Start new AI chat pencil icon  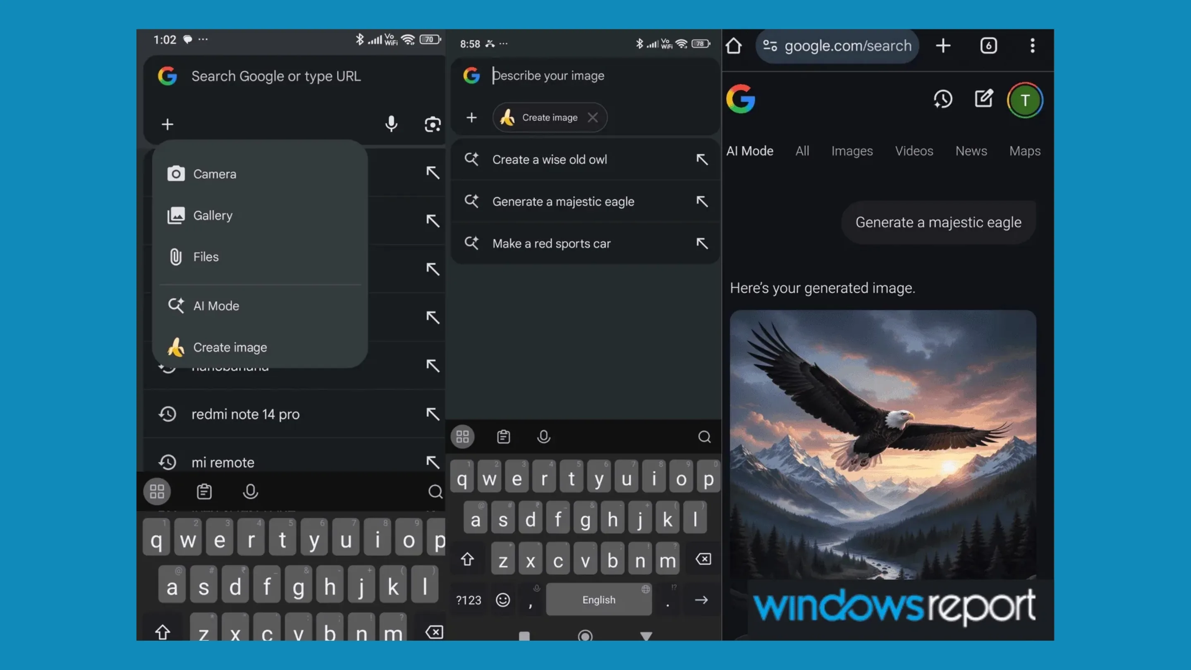point(983,98)
